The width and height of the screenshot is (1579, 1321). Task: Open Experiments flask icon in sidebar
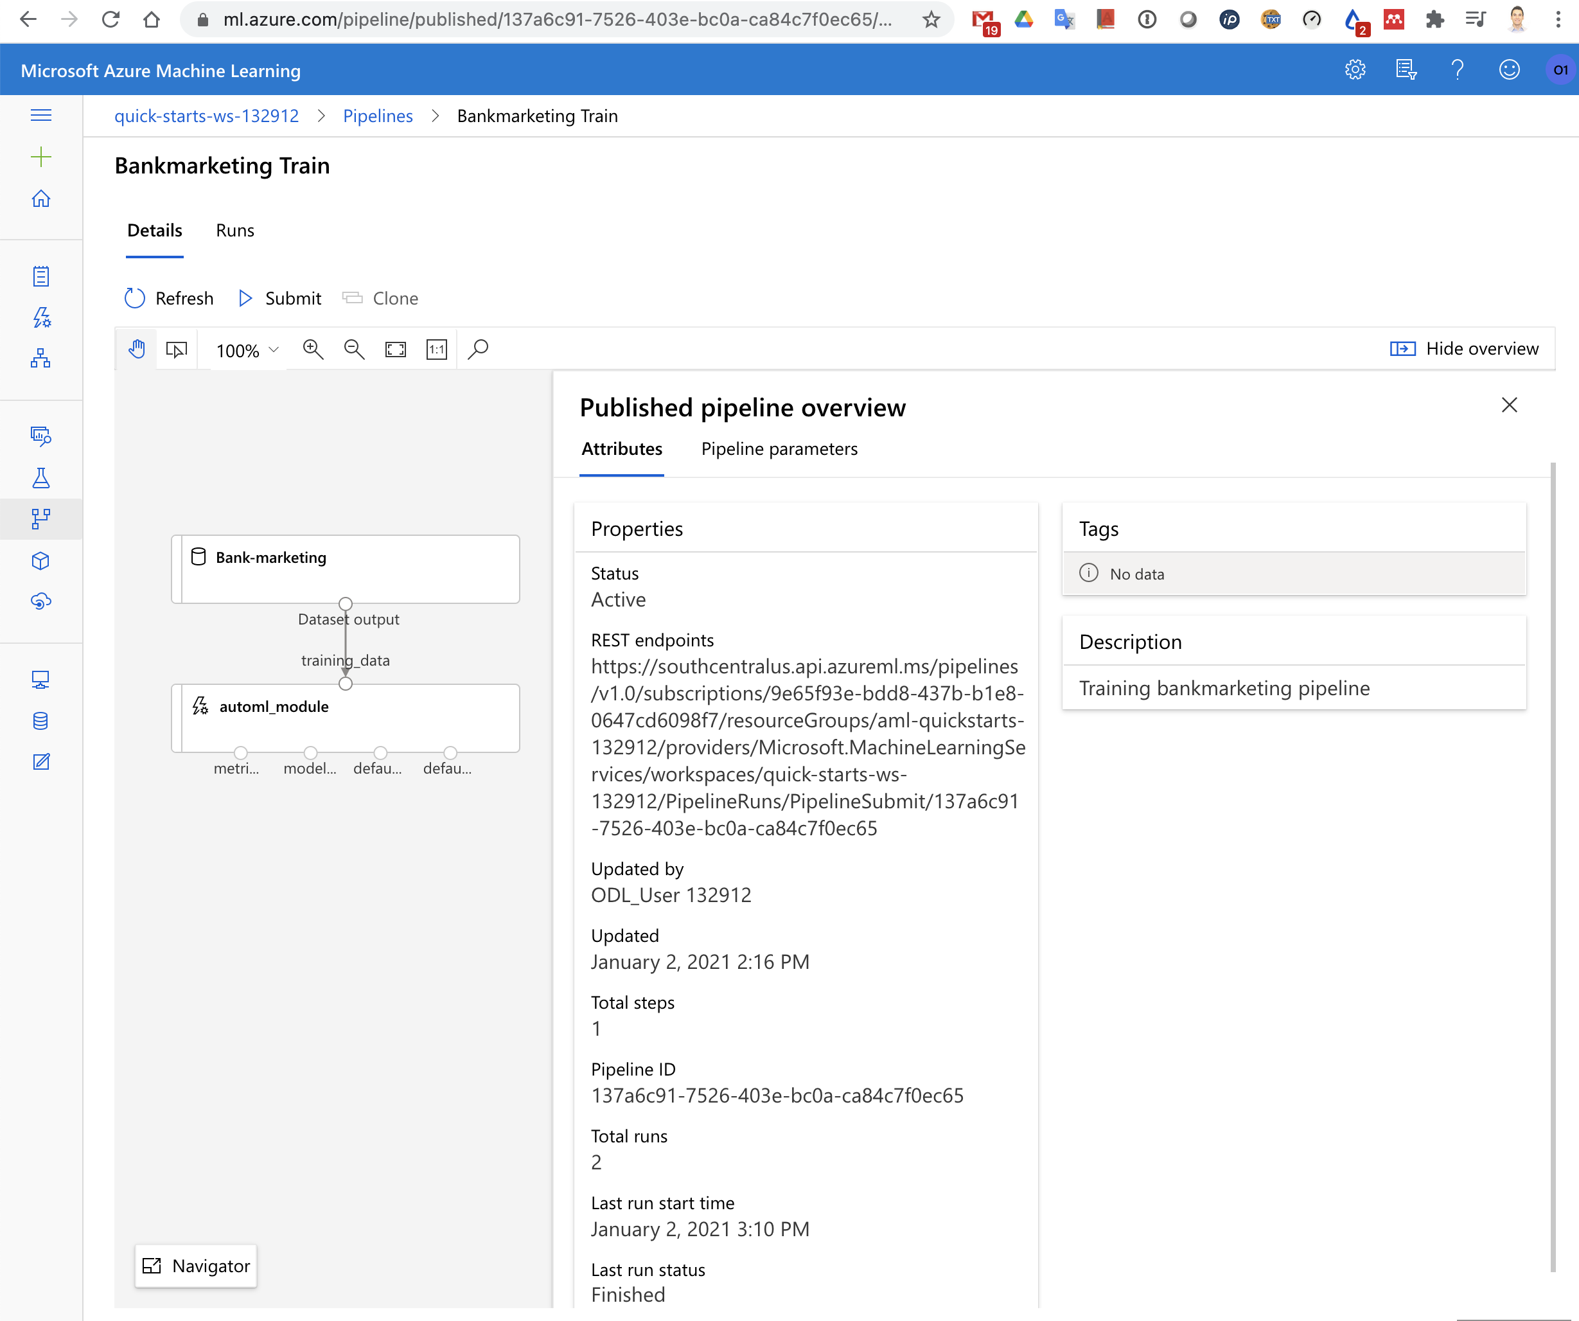(x=41, y=478)
